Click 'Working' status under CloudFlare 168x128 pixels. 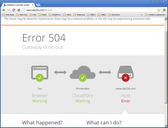(83, 101)
